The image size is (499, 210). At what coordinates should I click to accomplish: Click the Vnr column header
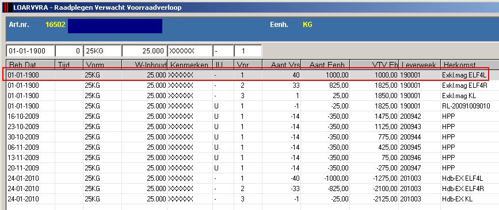click(x=248, y=64)
